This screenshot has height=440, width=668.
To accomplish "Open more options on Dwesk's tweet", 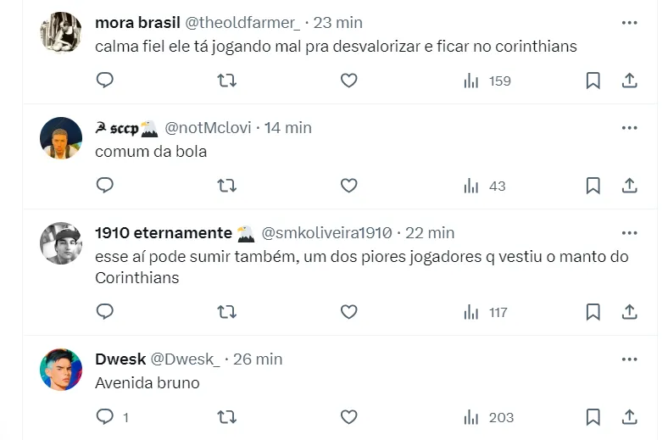I will point(629,359).
